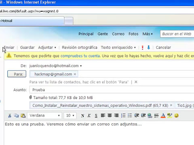Toggle italic formatting (K)
The width and height of the screenshot is (194, 145).
click(x=89, y=116)
